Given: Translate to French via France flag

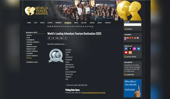Looking at the screenshot, I should (x=138, y=38).
